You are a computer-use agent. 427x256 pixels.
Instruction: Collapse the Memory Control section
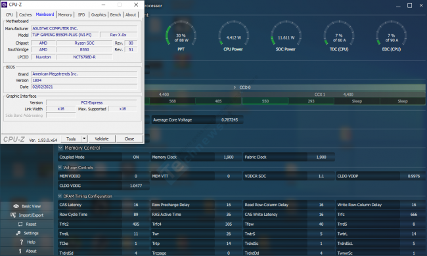60,148
